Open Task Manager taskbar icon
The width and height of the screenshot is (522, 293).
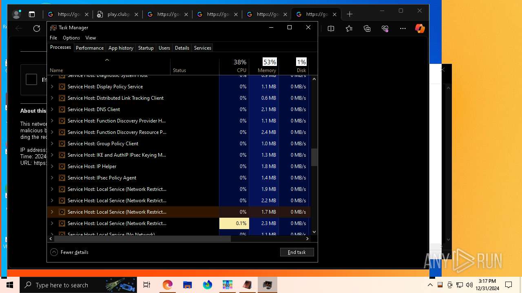click(x=268, y=285)
